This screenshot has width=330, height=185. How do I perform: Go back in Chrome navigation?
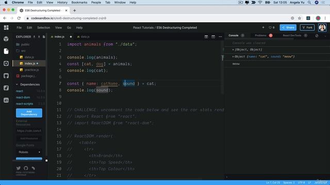tap(5, 18)
